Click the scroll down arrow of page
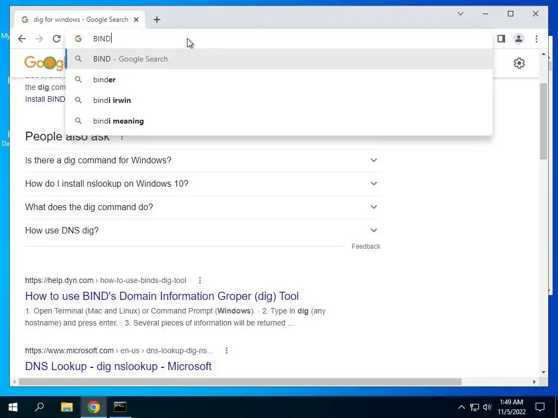 tap(543, 372)
